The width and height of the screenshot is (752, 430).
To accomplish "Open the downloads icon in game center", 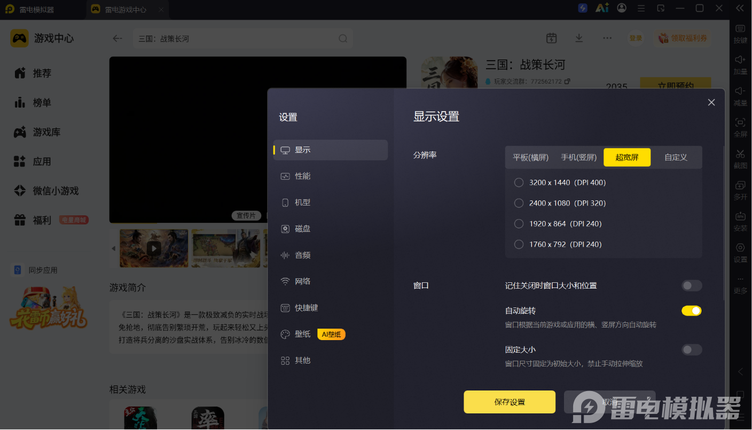I will pyautogui.click(x=579, y=38).
